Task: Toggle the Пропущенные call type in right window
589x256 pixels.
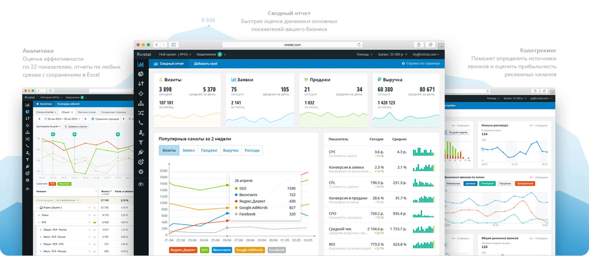Action: tap(525, 183)
